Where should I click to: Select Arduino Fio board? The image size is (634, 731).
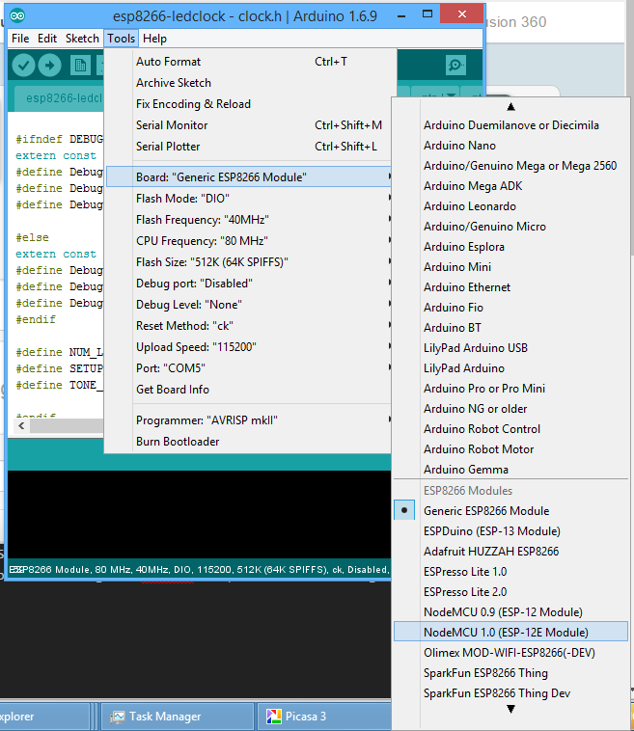[x=510, y=308]
